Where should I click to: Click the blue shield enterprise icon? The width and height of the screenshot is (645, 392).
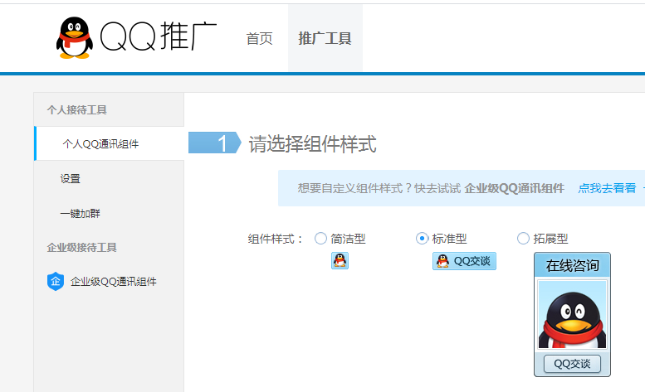point(56,282)
